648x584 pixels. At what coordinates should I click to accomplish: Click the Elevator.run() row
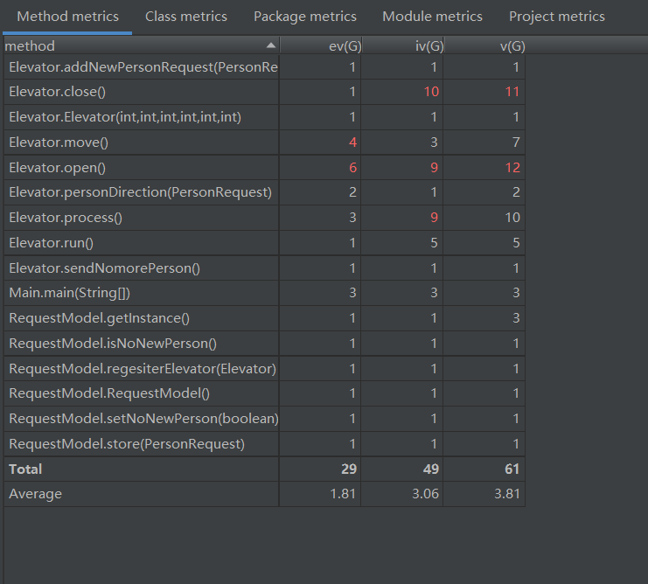[51, 243]
